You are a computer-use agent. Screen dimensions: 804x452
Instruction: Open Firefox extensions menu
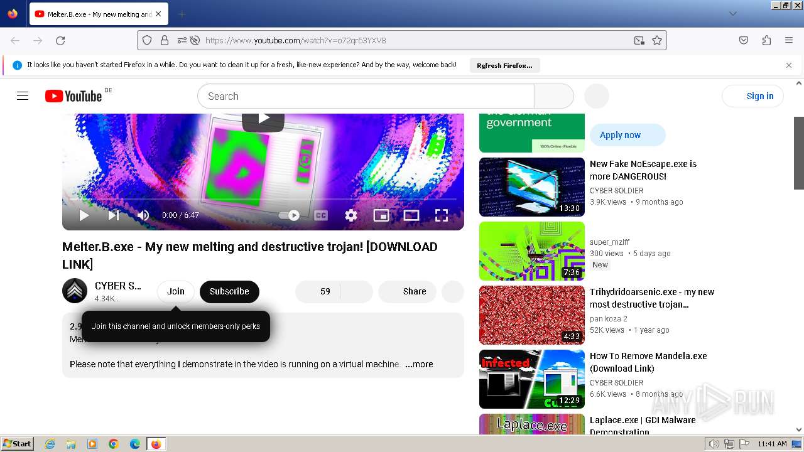point(766,40)
